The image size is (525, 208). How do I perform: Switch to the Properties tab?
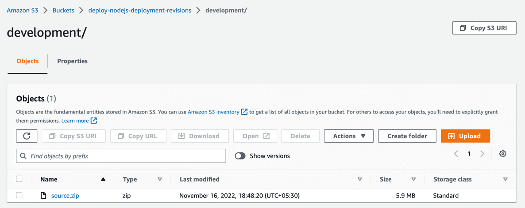72,61
